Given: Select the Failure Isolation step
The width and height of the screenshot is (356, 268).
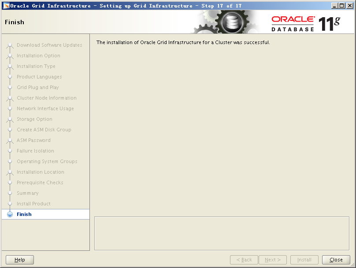Looking at the screenshot, I should (35, 151).
